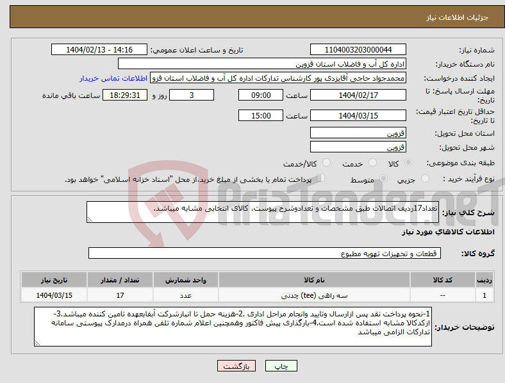
Task: Click the buyer organization name field
Action: [262, 63]
